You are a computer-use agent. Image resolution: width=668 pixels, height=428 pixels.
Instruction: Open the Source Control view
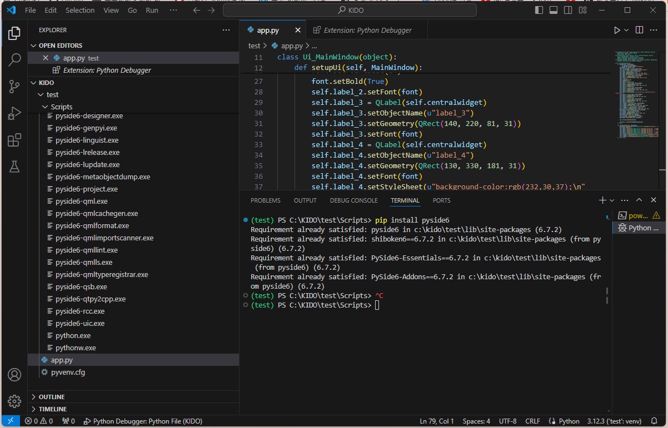(x=14, y=86)
